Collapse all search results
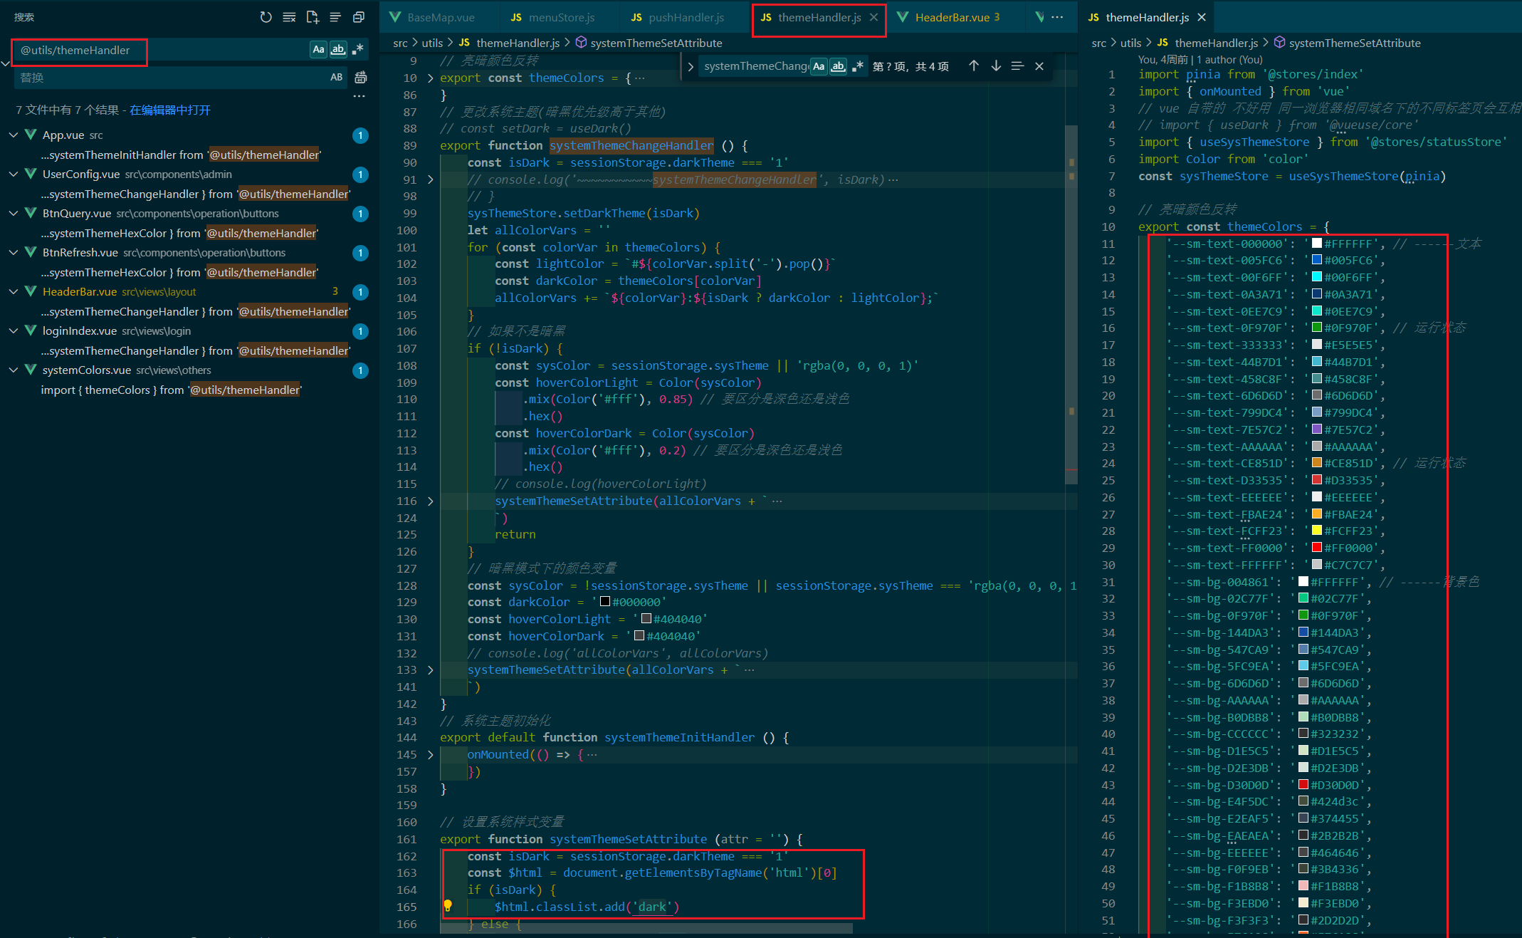Image resolution: width=1522 pixels, height=938 pixels. pyautogui.click(x=359, y=17)
